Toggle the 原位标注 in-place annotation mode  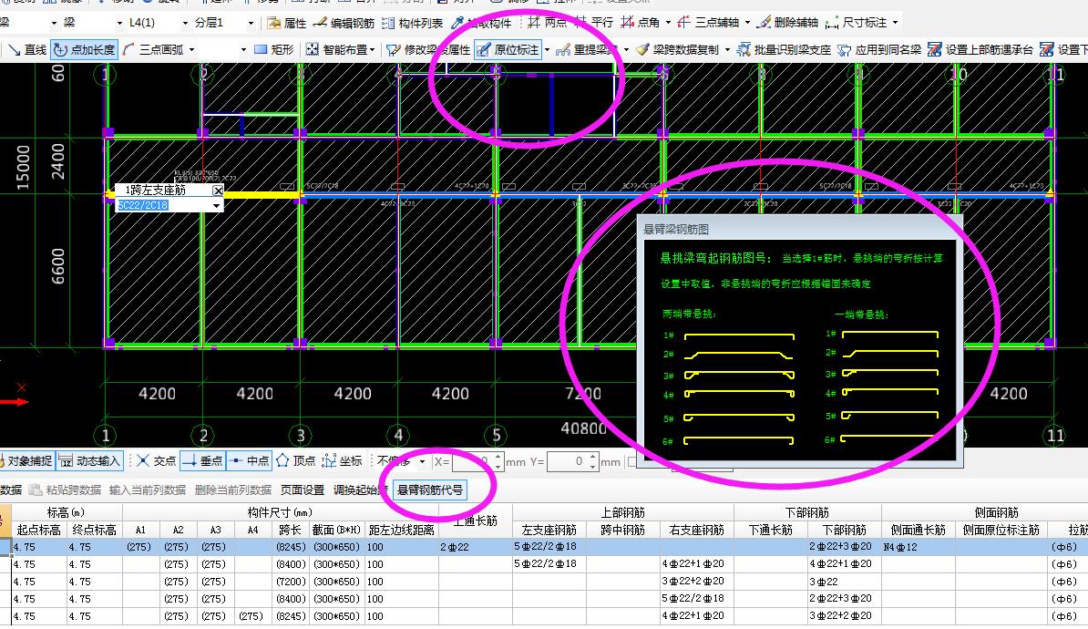point(508,50)
